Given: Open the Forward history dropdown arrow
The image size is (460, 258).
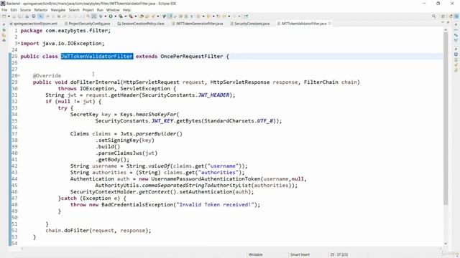Looking at the screenshot, I should click(x=239, y=16).
